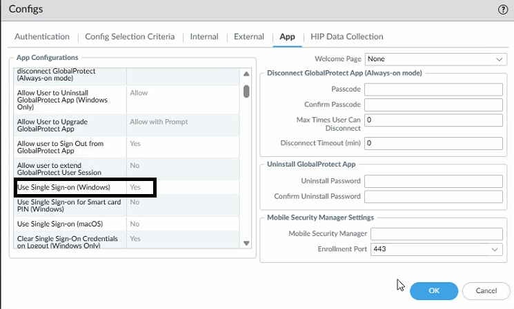This screenshot has width=514, height=309.
Task: Go to the HIP Data Collection tab
Action: pos(347,36)
